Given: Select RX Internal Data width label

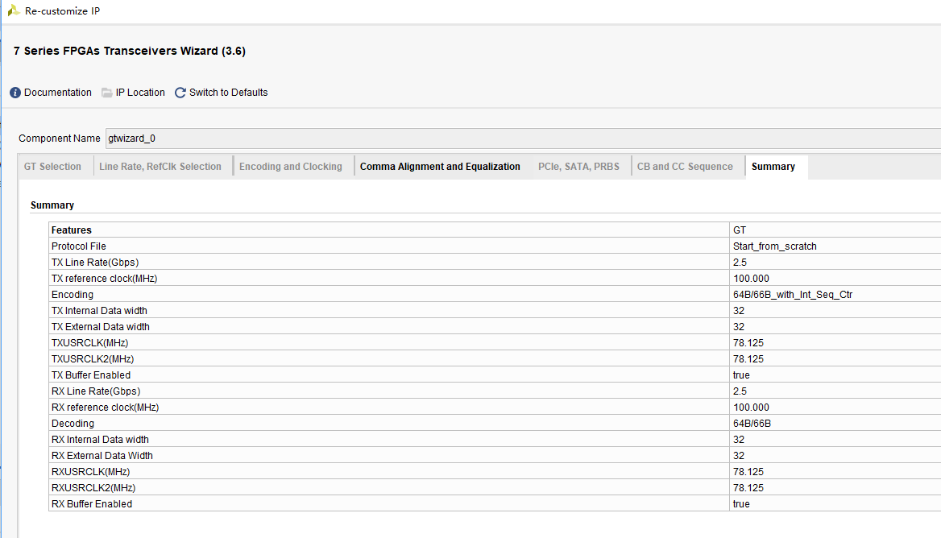Looking at the screenshot, I should [100, 440].
